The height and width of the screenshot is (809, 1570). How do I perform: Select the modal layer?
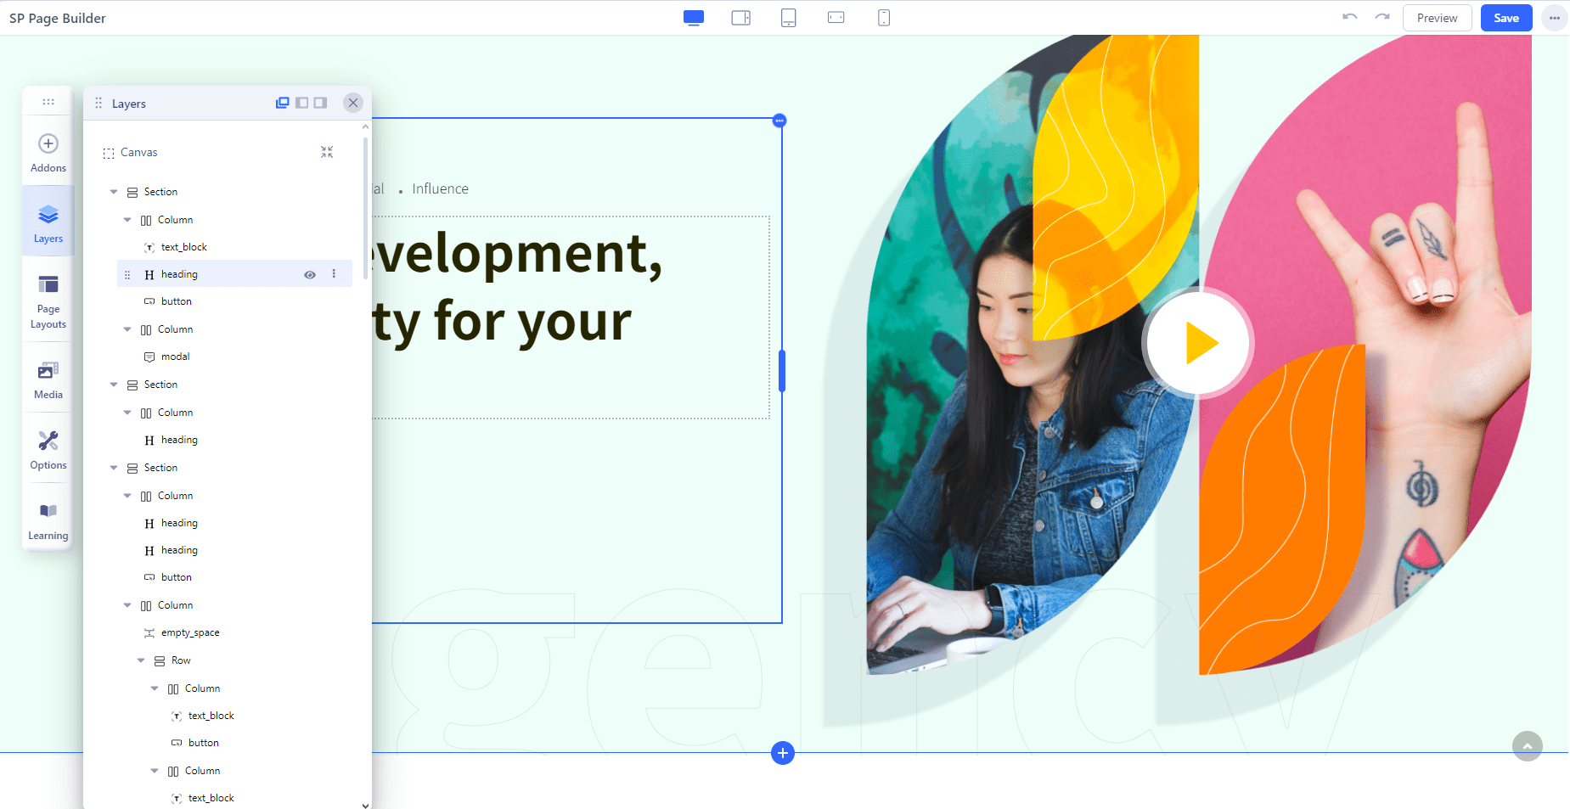(x=175, y=357)
